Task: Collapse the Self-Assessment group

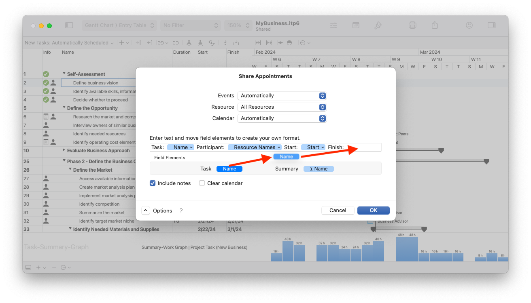Action: pos(64,74)
